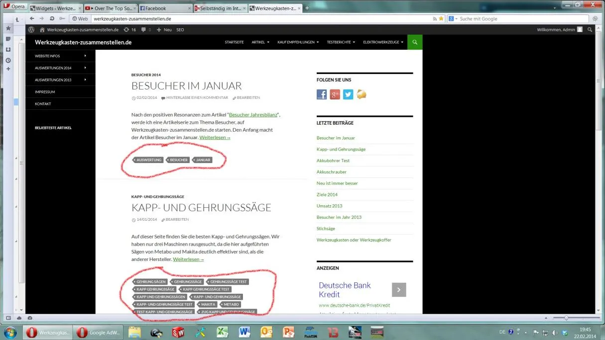Switch to the Widgets Werkzeug tab
Viewport: 605px width, 340px height.
click(x=55, y=8)
